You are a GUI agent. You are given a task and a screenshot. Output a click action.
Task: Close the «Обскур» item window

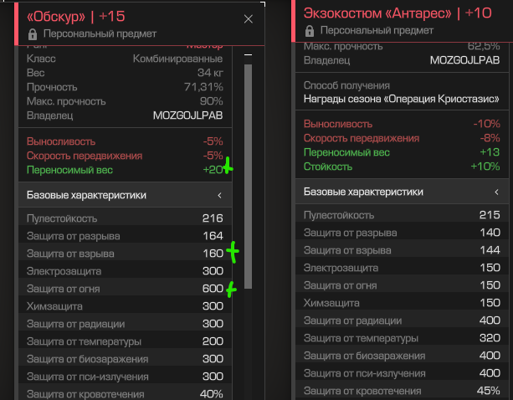click(x=249, y=19)
